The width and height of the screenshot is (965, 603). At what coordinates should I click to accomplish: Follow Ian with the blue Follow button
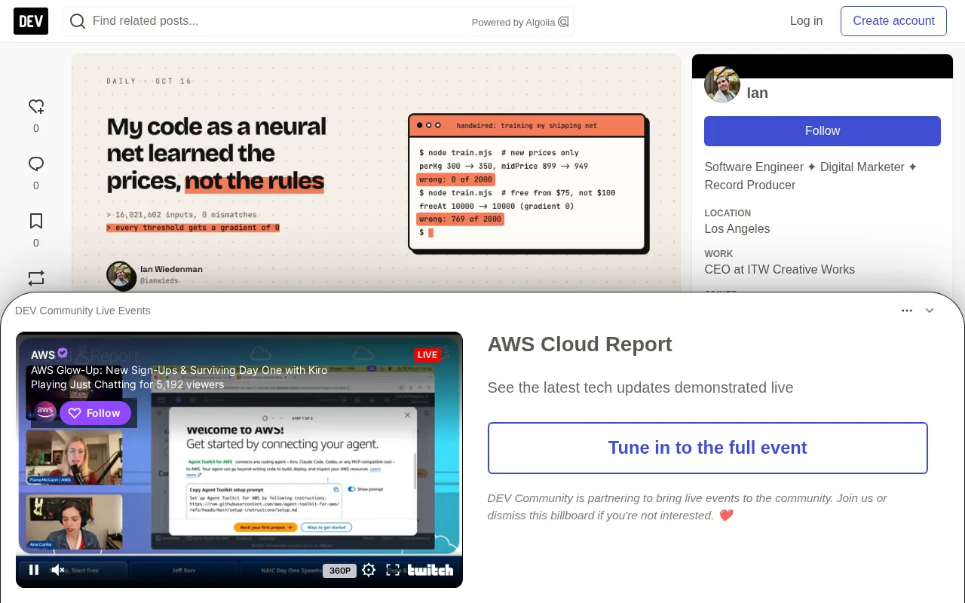(823, 131)
